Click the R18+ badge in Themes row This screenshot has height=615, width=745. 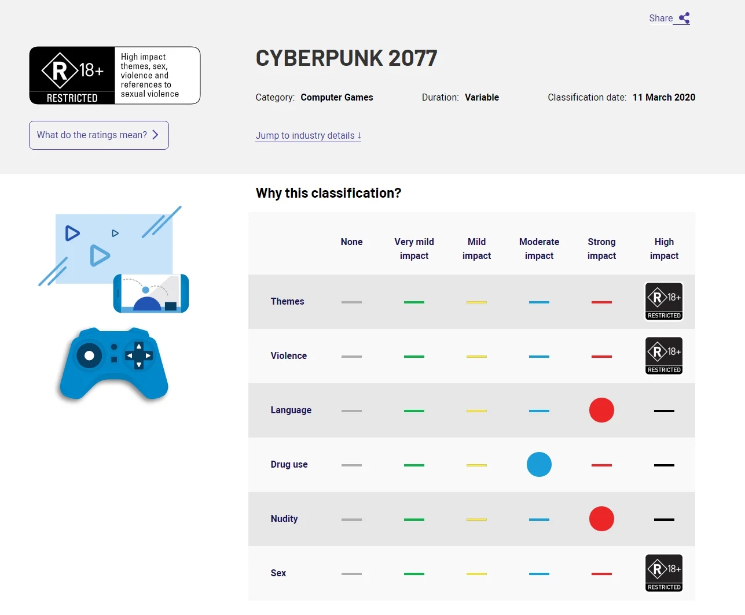664,301
